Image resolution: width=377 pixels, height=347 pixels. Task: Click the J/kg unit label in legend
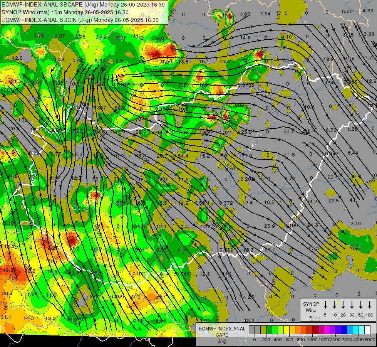coord(222,341)
